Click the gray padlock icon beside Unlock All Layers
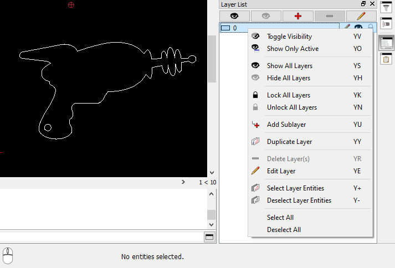 (x=255, y=107)
